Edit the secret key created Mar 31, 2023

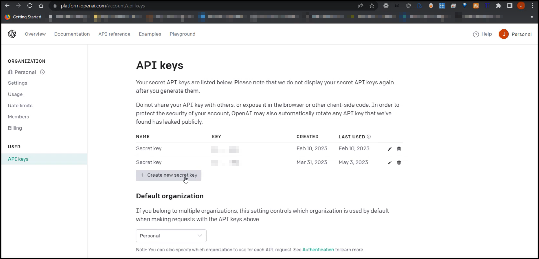tap(390, 162)
